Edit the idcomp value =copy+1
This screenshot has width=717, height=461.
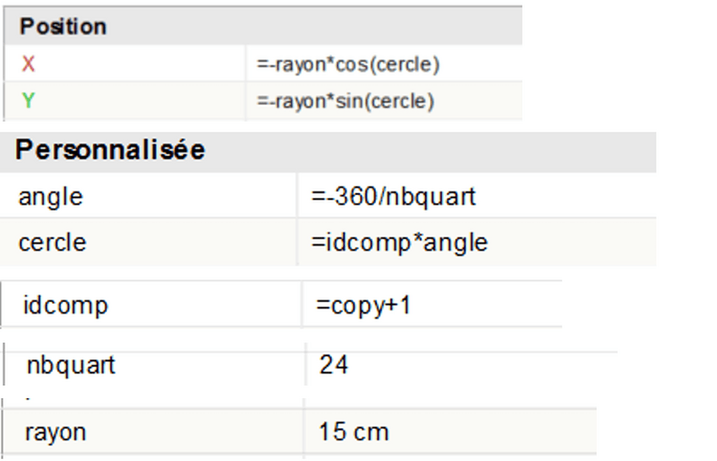click(x=363, y=305)
